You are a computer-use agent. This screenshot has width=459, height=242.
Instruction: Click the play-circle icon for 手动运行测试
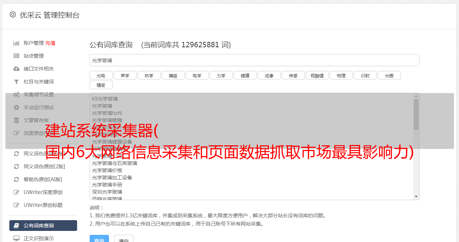click(x=16, y=107)
